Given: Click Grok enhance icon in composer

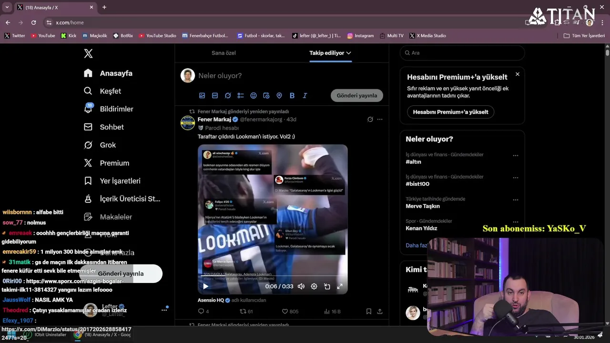Looking at the screenshot, I should 228,95.
